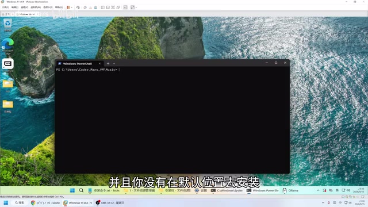The width and height of the screenshot is (368, 207).
Task: Maximize the PowerShell terminal window
Action: 276,63
